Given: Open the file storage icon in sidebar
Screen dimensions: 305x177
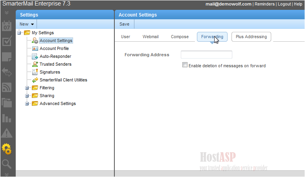Looking at the screenshot, I should coord(7,103).
